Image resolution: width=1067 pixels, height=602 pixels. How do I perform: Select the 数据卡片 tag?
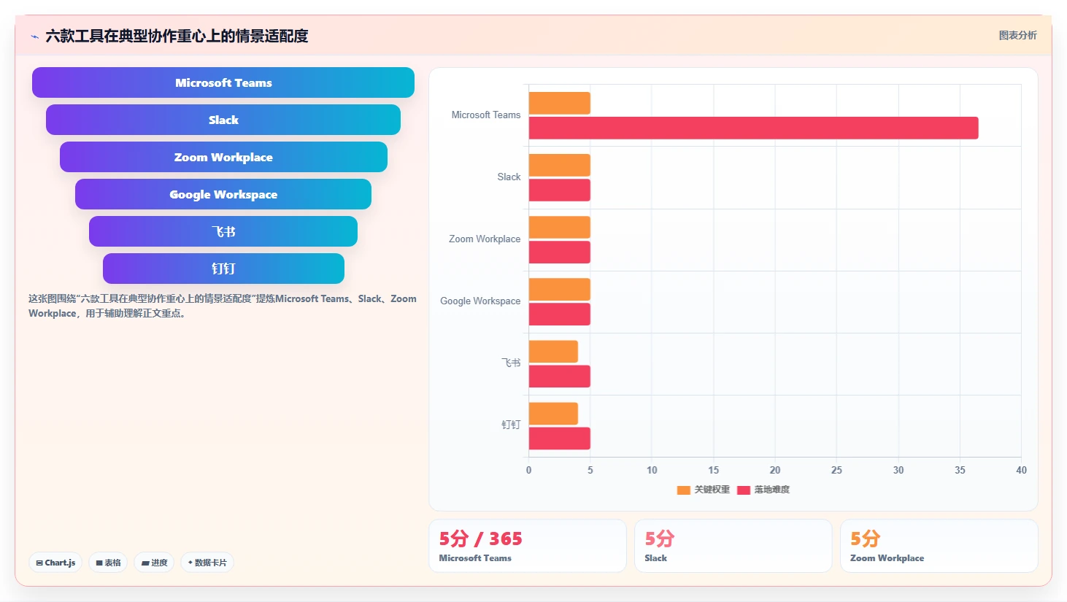(x=207, y=563)
